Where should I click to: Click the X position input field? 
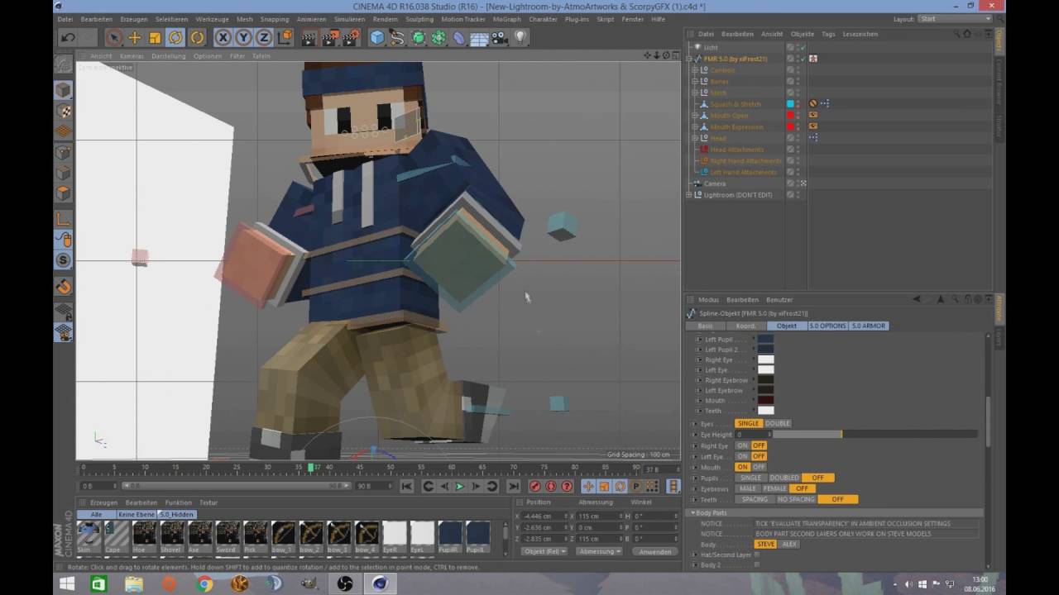pos(544,516)
